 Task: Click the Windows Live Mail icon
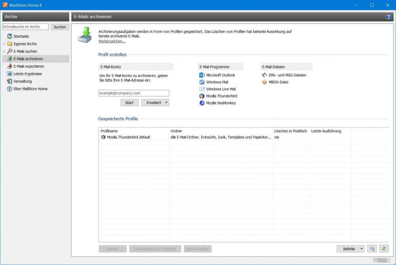(x=202, y=89)
